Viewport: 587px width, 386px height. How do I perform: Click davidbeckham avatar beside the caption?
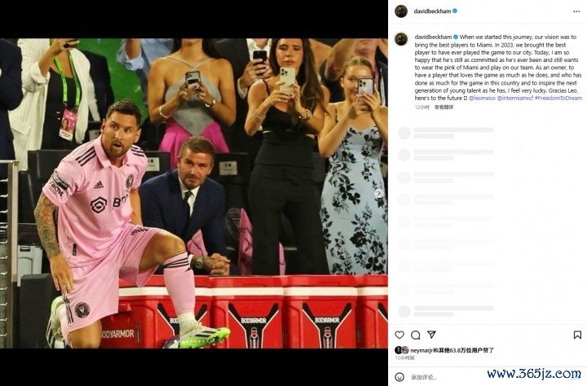pos(401,39)
